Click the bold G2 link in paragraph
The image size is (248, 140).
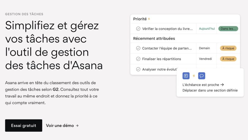[x=56, y=89]
